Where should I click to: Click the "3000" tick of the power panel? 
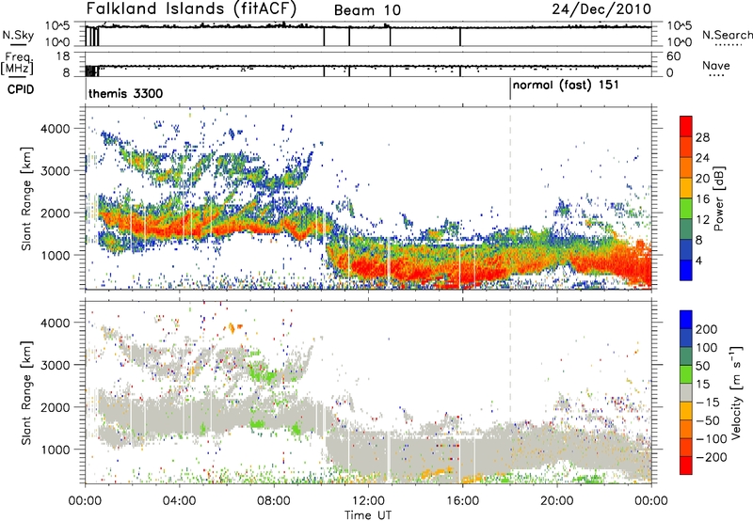tap(56, 171)
